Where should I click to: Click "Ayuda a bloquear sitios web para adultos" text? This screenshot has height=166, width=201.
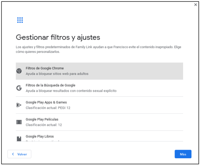(x=57, y=74)
